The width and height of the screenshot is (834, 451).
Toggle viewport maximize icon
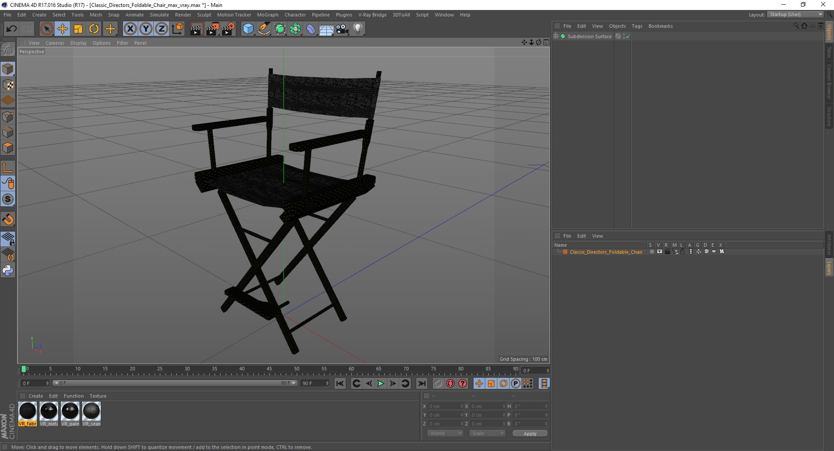pyautogui.click(x=546, y=42)
